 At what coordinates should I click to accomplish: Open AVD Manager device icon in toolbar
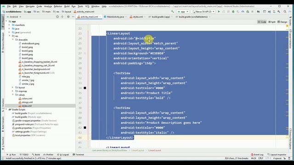coord(274,11)
